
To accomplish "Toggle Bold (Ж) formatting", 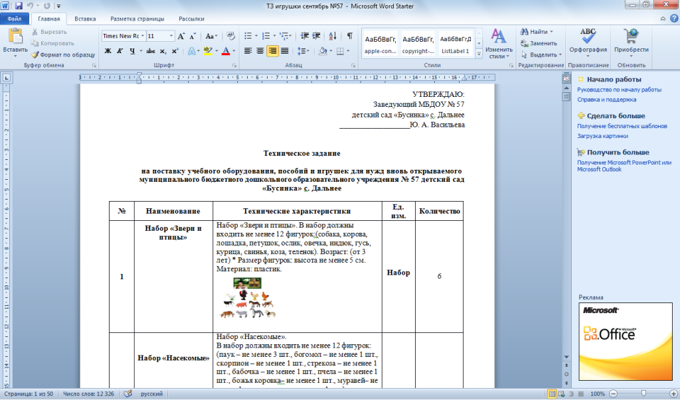I will click(108, 51).
